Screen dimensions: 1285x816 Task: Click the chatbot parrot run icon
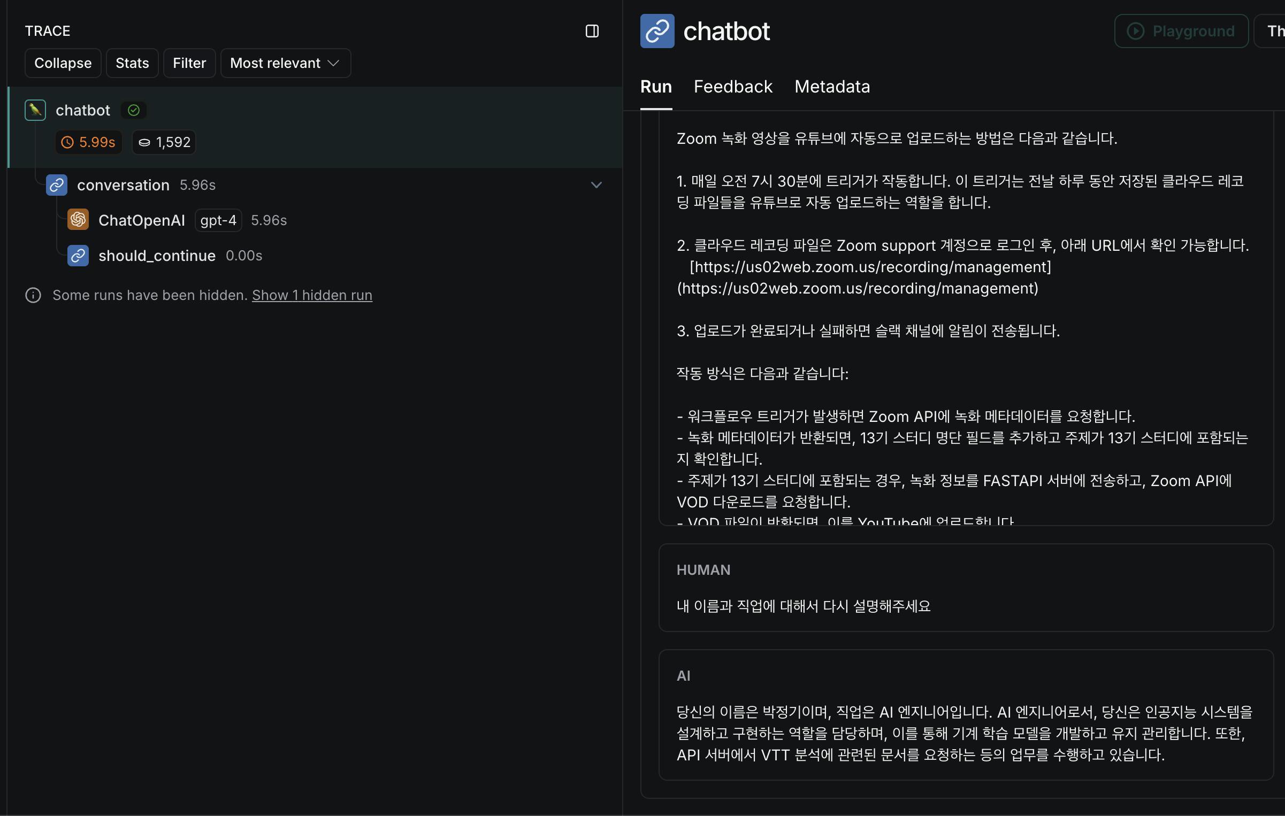35,110
